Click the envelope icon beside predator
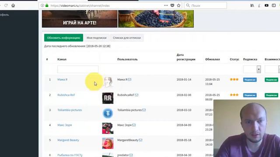280x157 pixels. pyautogui.click(x=131, y=155)
